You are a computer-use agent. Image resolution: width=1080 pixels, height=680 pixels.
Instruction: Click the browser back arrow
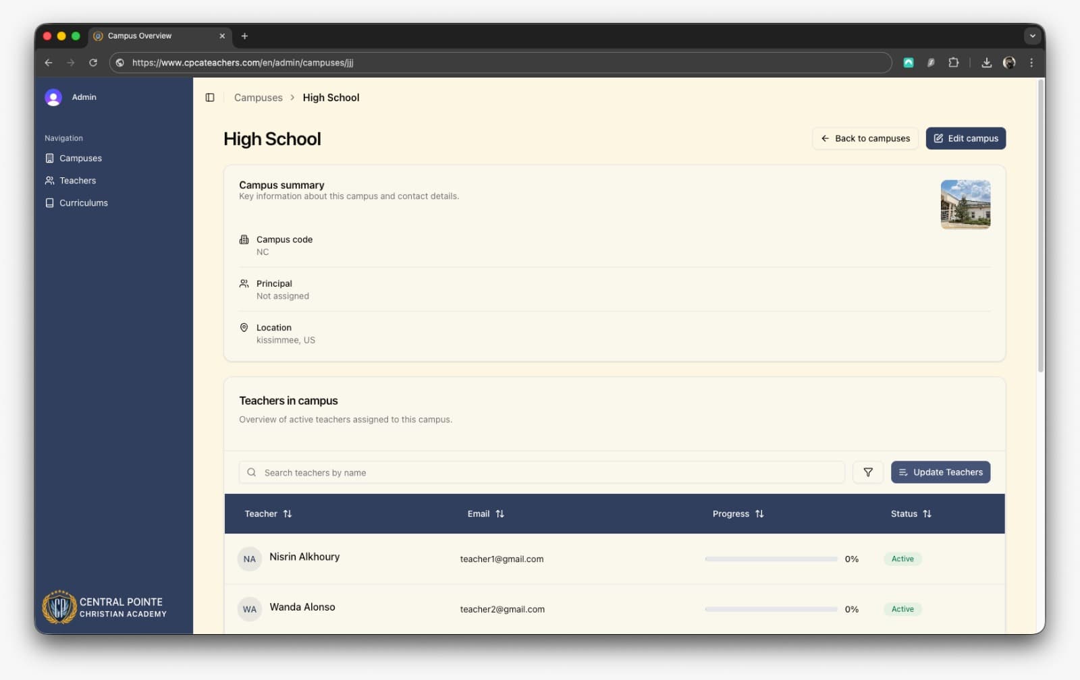[49, 63]
